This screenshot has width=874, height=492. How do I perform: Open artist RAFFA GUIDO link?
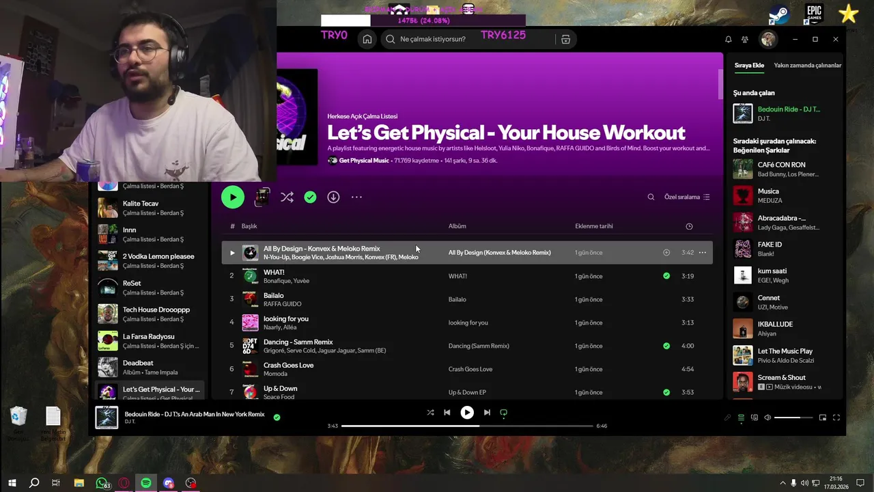tap(282, 304)
